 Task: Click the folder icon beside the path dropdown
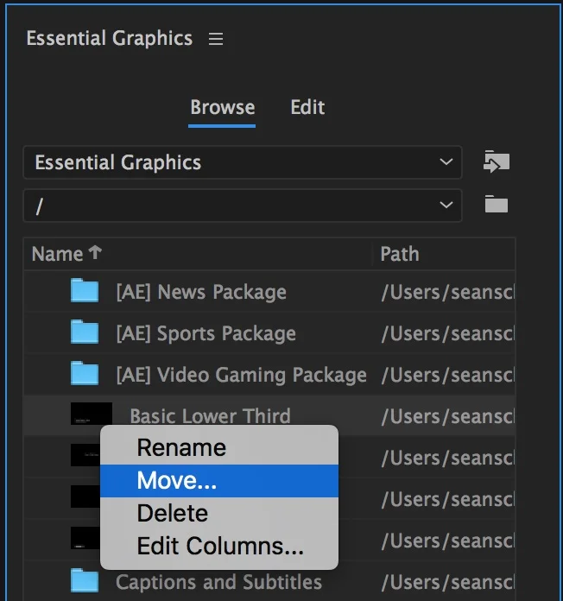pyautogui.click(x=497, y=204)
